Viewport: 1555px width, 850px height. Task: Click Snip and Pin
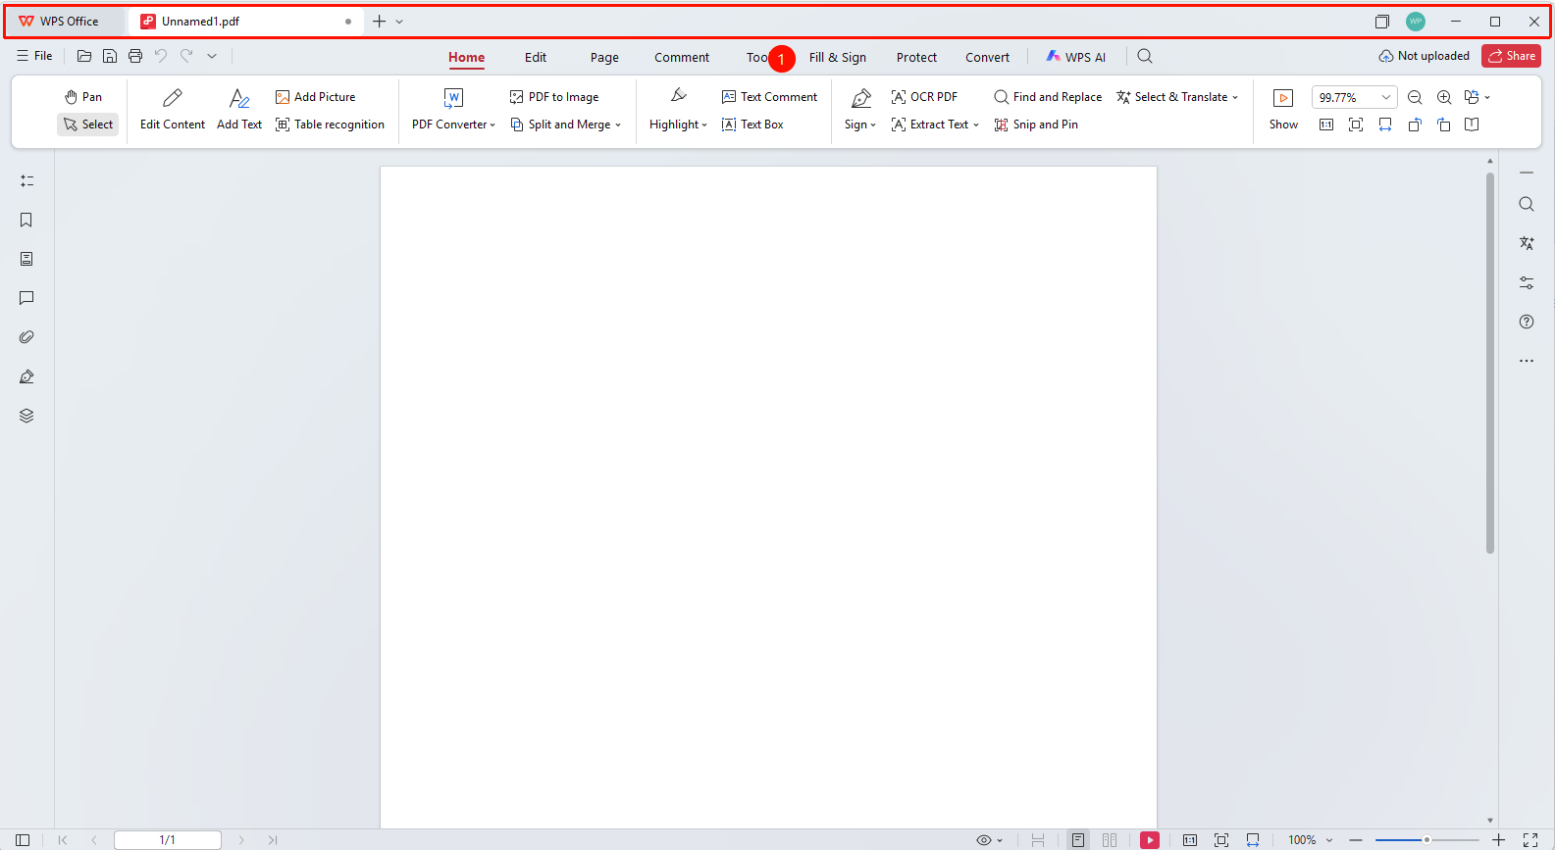pyautogui.click(x=1036, y=125)
